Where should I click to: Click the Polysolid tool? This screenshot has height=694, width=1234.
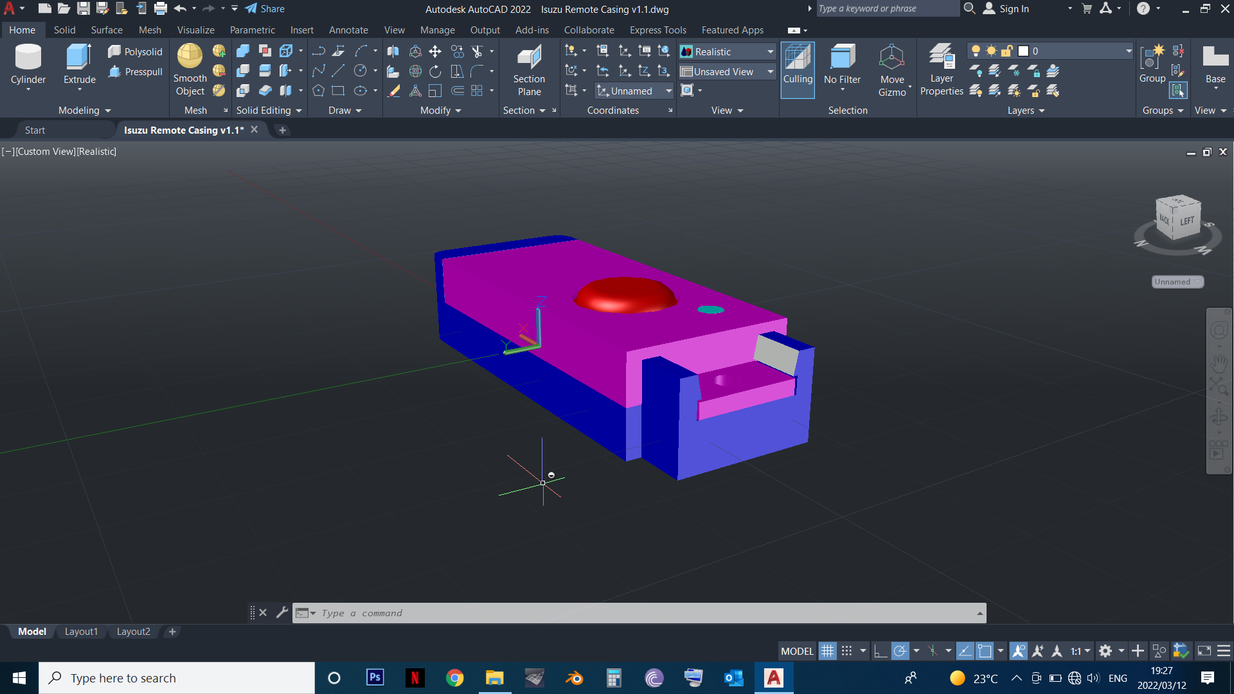[x=136, y=51]
